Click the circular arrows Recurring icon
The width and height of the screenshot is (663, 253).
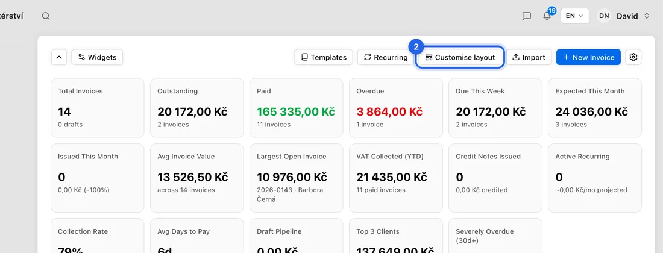point(368,57)
